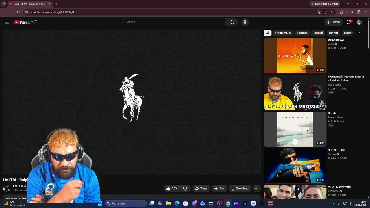
Task: Select the All filter chip
Action: click(x=268, y=33)
